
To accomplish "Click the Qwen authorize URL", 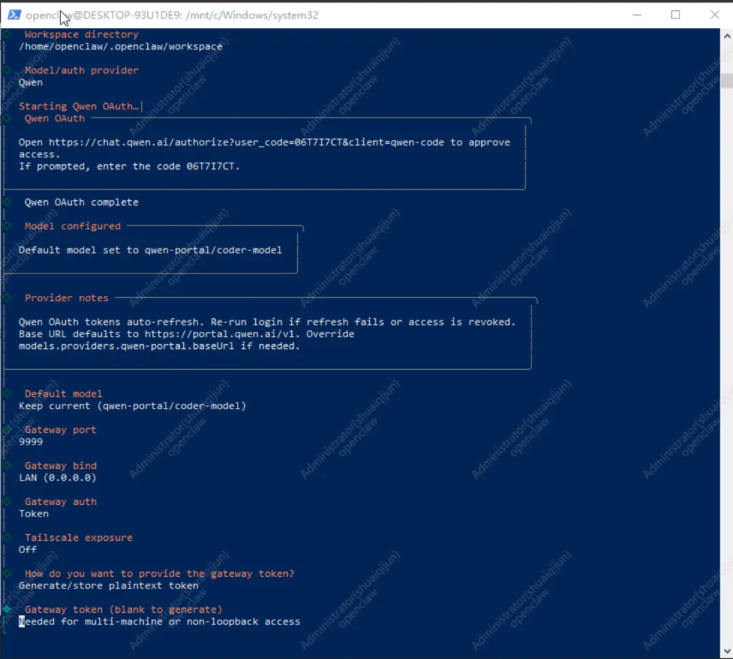I will tap(246, 142).
